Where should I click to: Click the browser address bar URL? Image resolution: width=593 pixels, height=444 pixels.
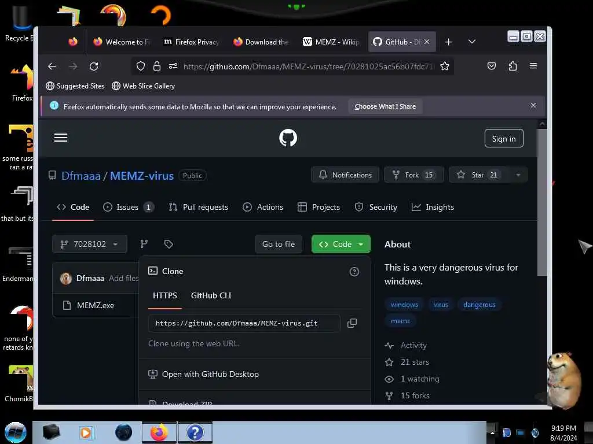307,66
